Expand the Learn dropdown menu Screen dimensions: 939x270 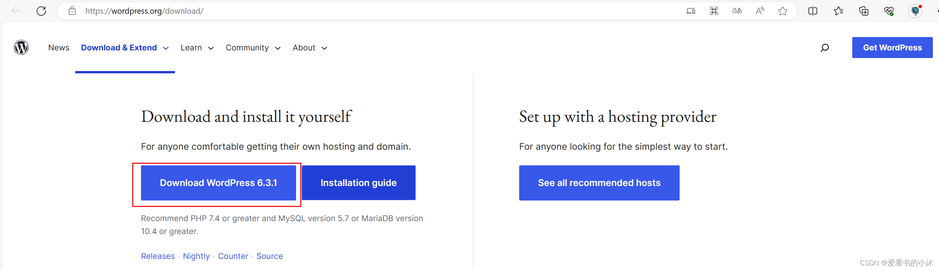197,48
